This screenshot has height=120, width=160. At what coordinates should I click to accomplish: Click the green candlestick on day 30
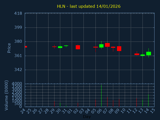point(60,47)
